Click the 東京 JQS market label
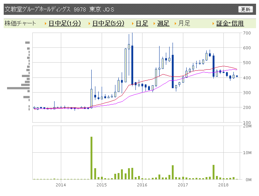Image resolution: width=259 pixels, height=196 pixels. point(102,9)
